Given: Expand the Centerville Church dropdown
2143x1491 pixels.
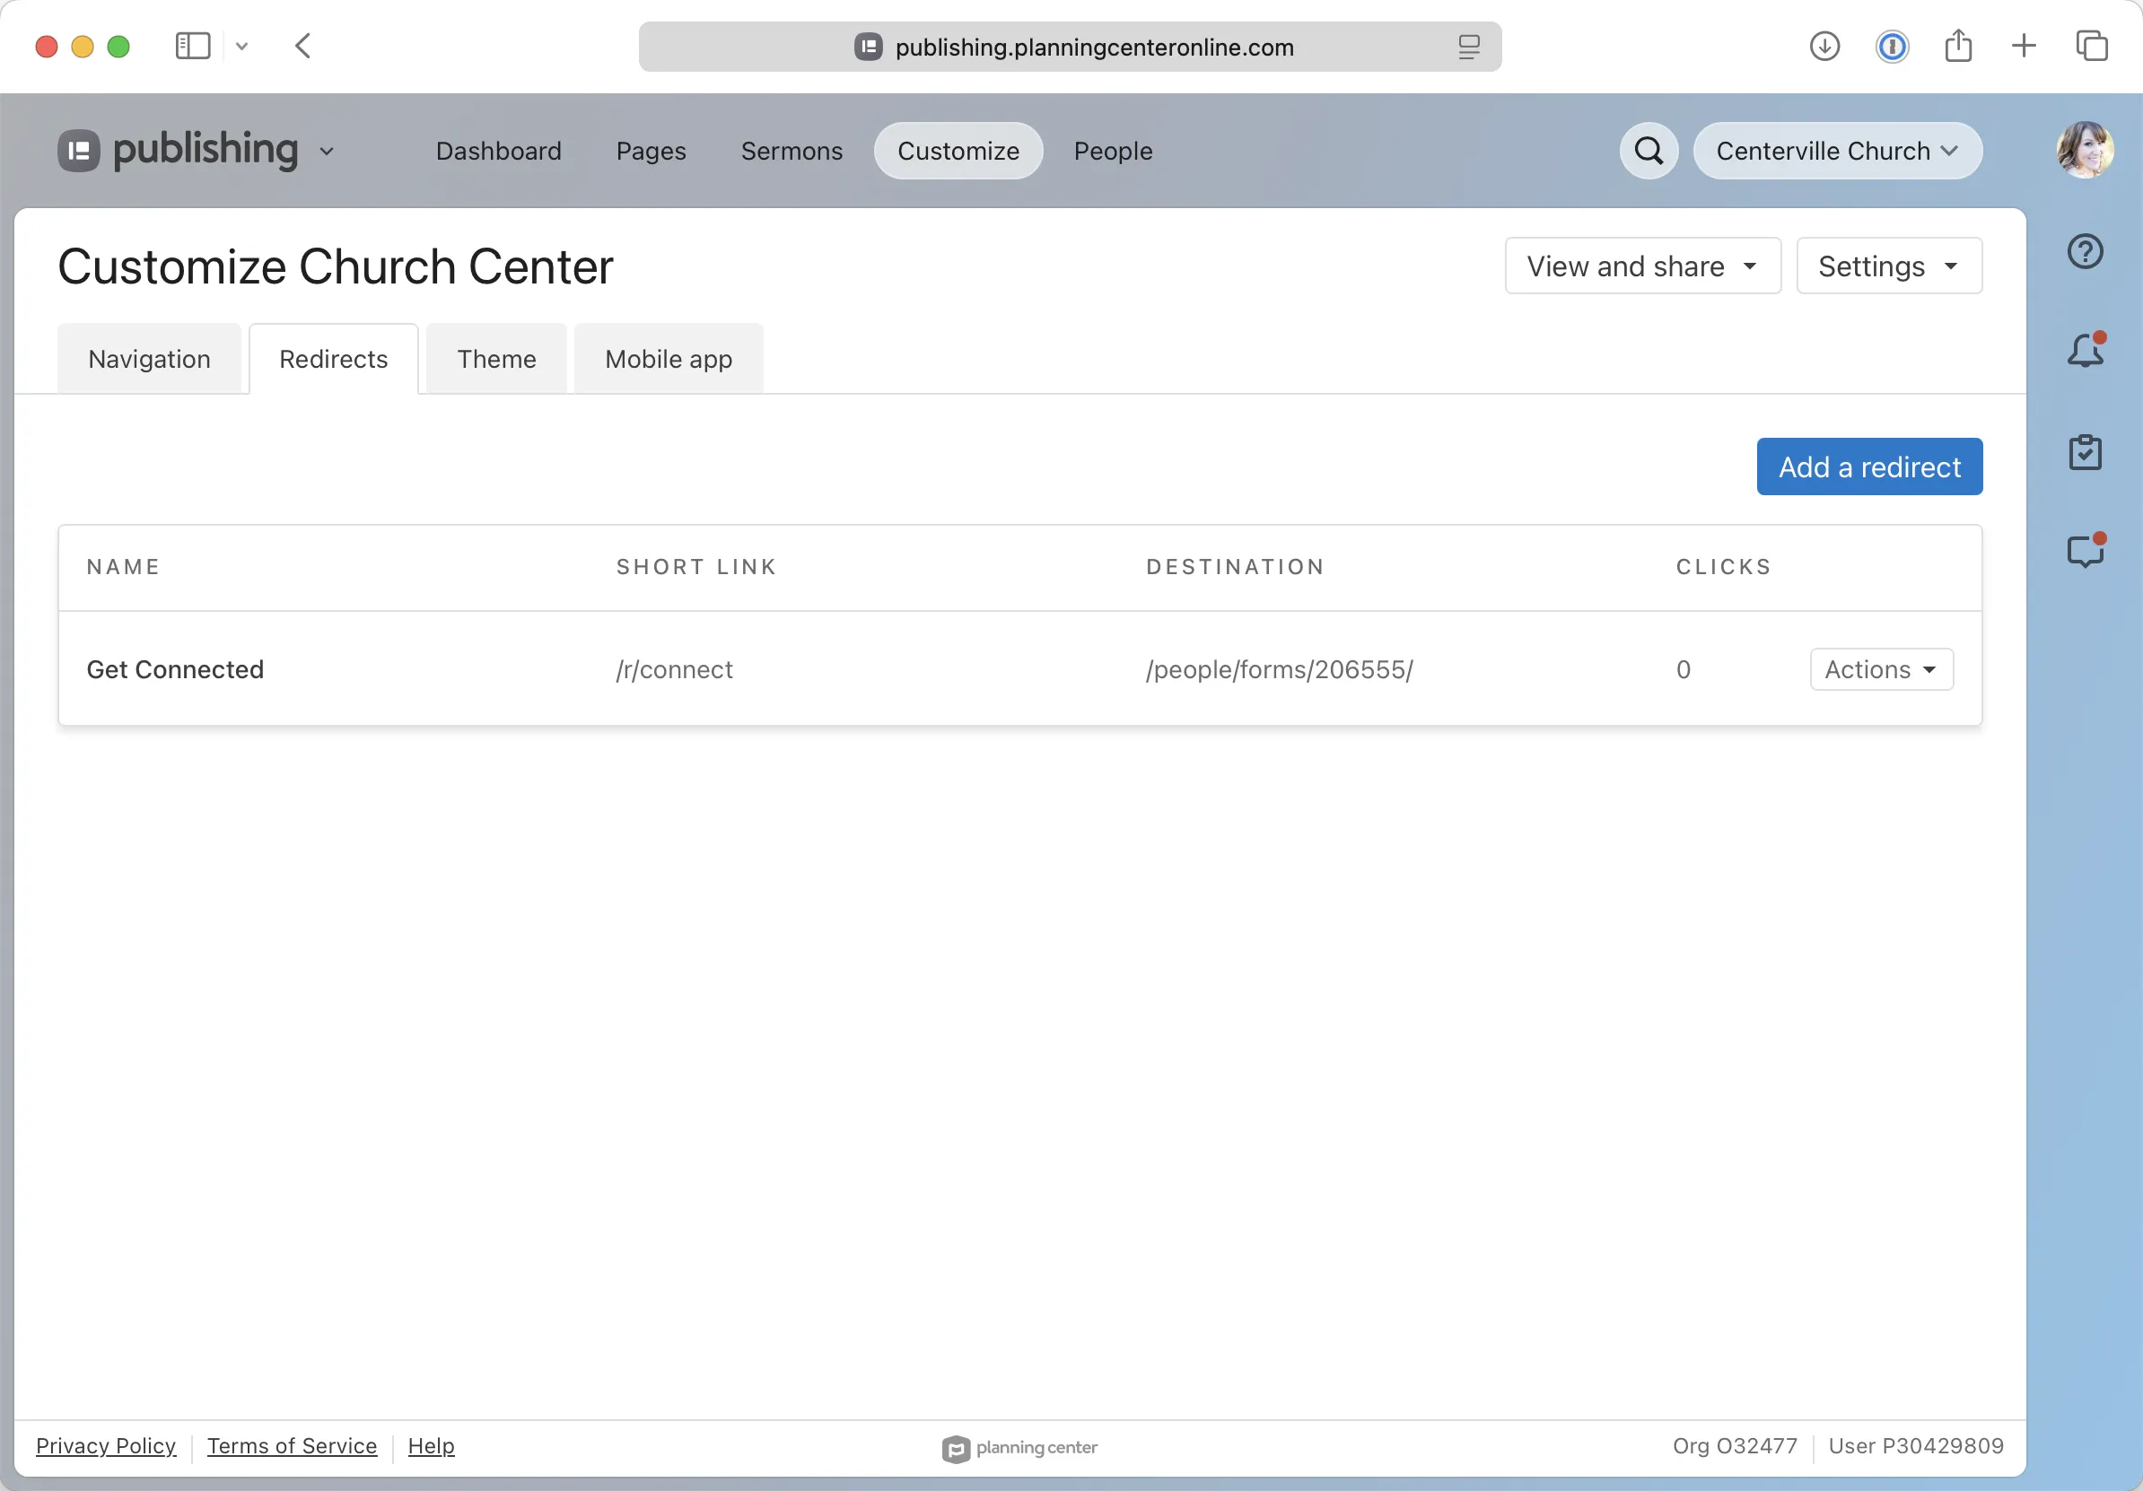Looking at the screenshot, I should point(1836,150).
